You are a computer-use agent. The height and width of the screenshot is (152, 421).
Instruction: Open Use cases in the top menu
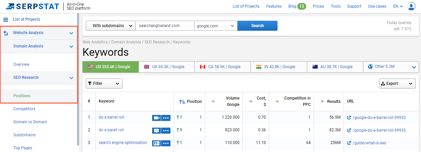(x=377, y=6)
